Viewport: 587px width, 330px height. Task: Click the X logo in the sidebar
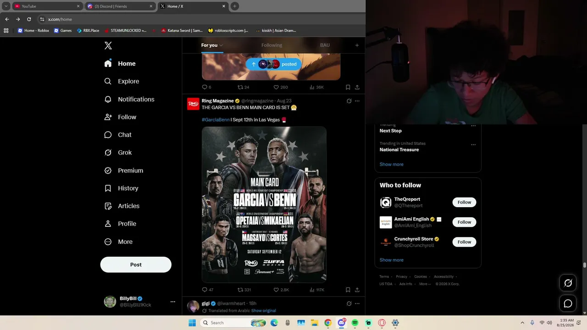tap(108, 45)
